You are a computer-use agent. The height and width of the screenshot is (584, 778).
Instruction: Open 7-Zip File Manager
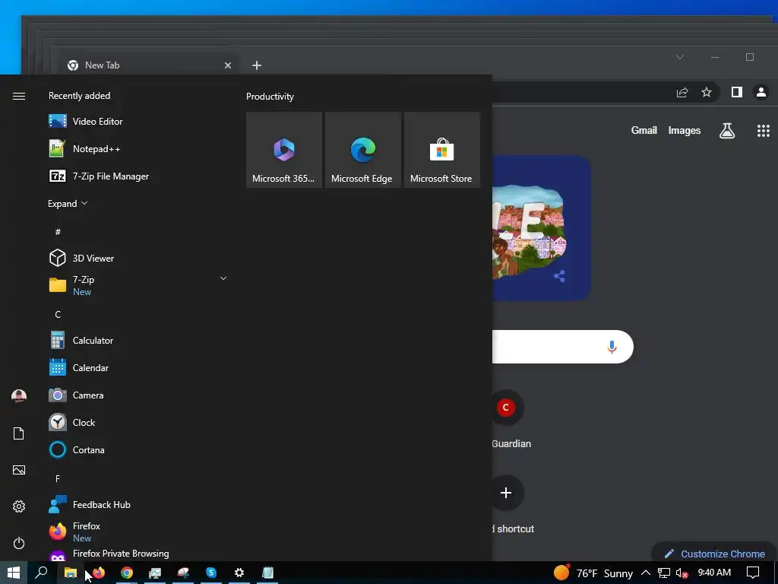[139, 176]
